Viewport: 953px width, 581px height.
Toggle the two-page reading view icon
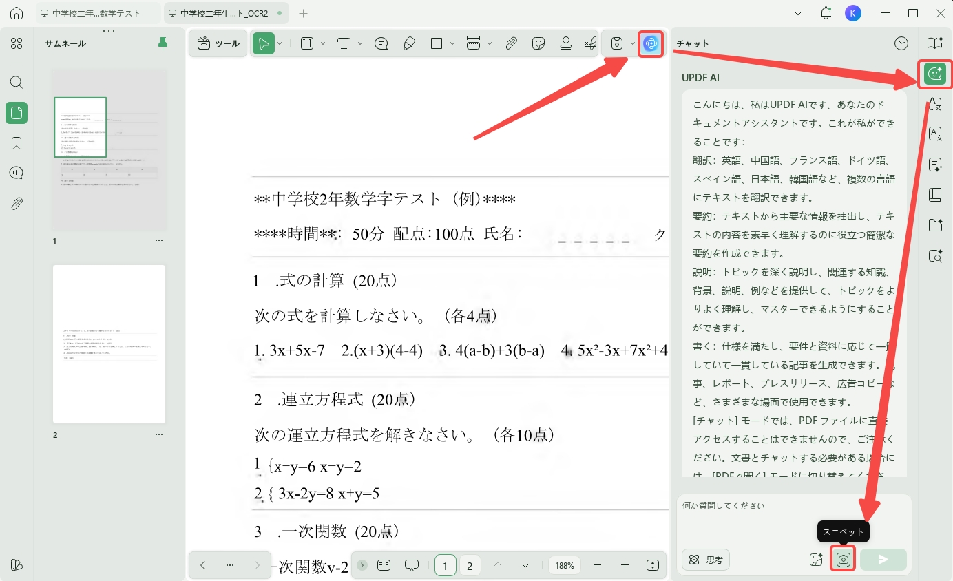pyautogui.click(x=384, y=565)
